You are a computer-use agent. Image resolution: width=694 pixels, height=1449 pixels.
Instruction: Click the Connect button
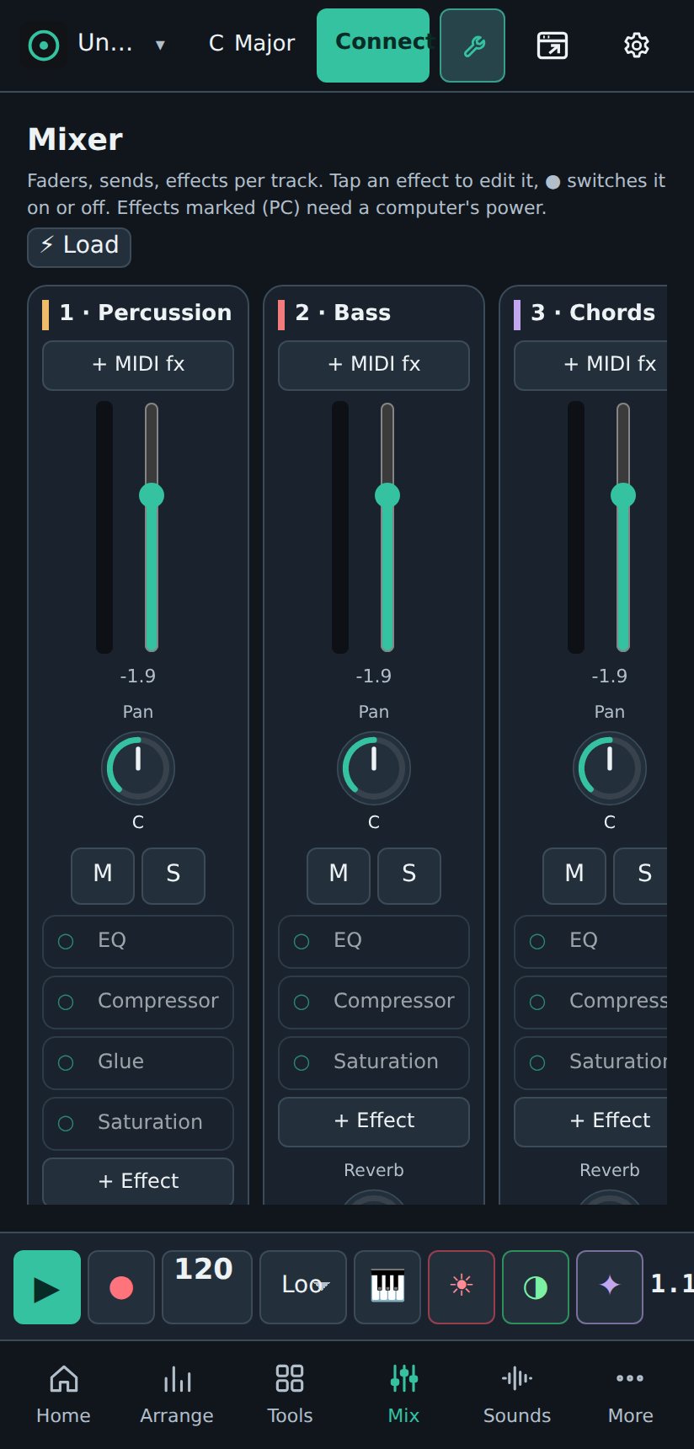click(x=373, y=45)
